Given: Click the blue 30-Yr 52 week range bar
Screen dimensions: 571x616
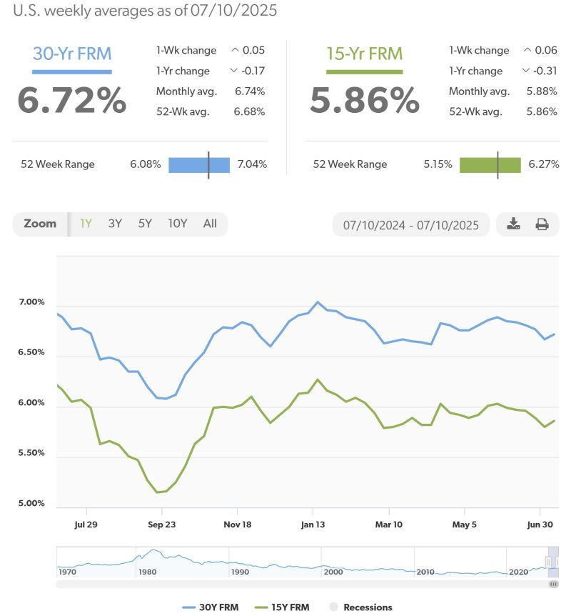Looking at the screenshot, I should tap(199, 165).
